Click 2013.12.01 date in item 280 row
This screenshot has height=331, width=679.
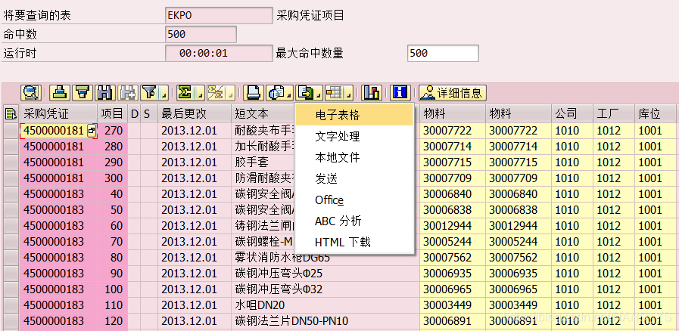[x=195, y=147]
